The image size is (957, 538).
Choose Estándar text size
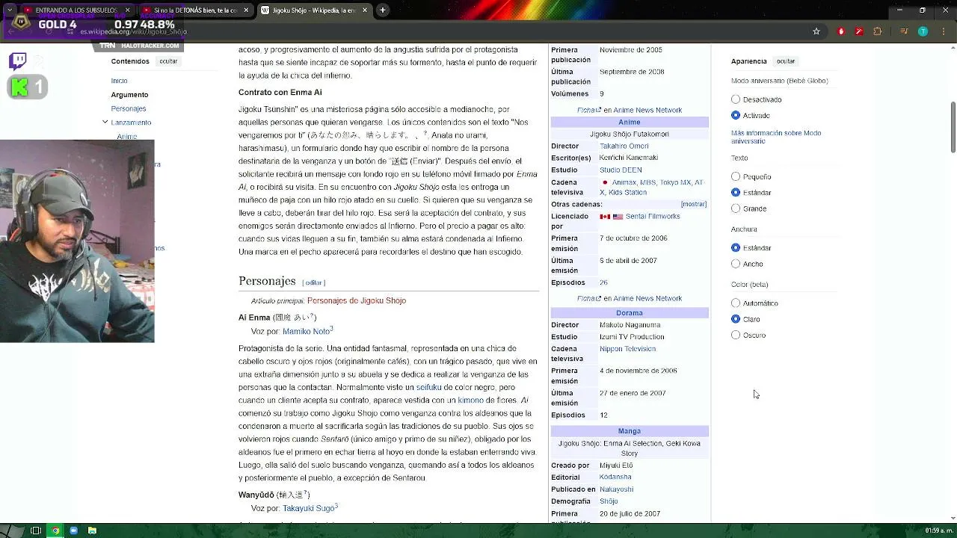pos(736,193)
